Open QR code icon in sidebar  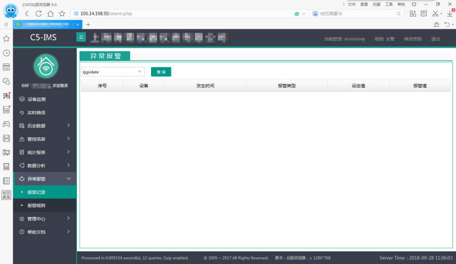6,195
